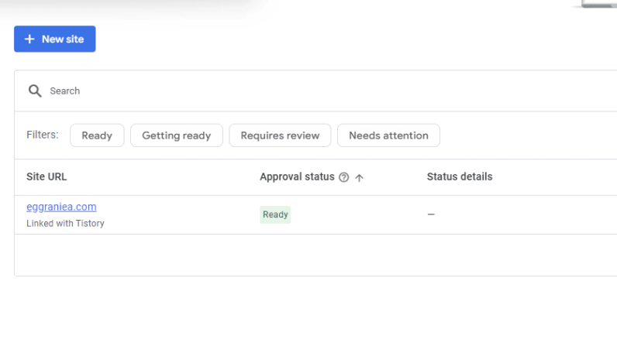Toggle the Ready filter chip
The width and height of the screenshot is (617, 353).
coord(97,135)
